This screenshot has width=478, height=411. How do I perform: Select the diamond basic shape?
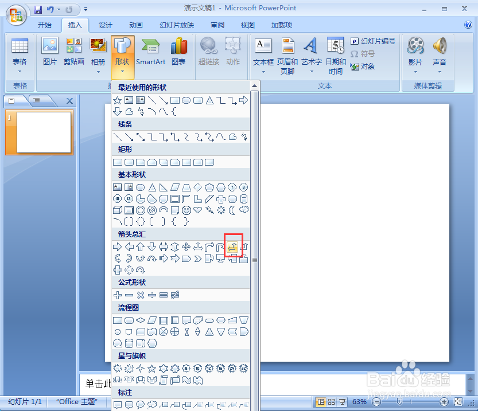[x=198, y=187]
